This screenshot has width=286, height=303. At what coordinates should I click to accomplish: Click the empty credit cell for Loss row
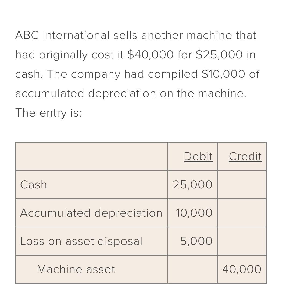coord(242,241)
